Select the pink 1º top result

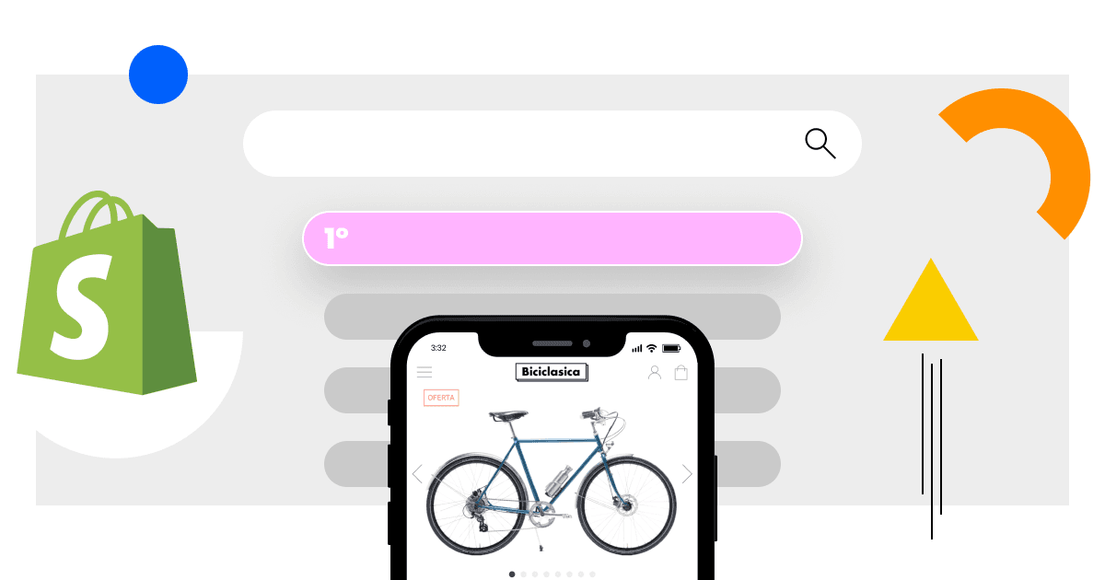tap(552, 238)
